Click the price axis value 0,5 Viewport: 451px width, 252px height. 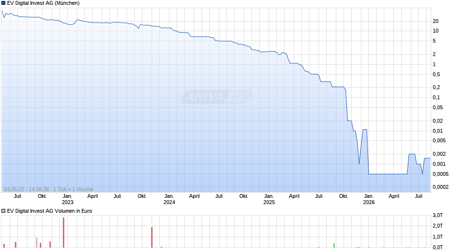click(436, 75)
